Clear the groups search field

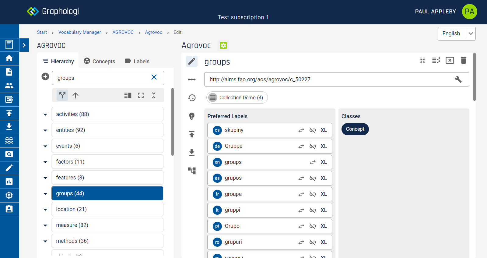[x=154, y=77]
